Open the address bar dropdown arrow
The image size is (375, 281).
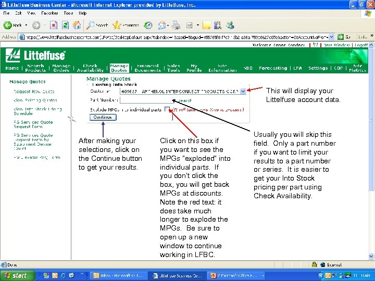[331, 37]
